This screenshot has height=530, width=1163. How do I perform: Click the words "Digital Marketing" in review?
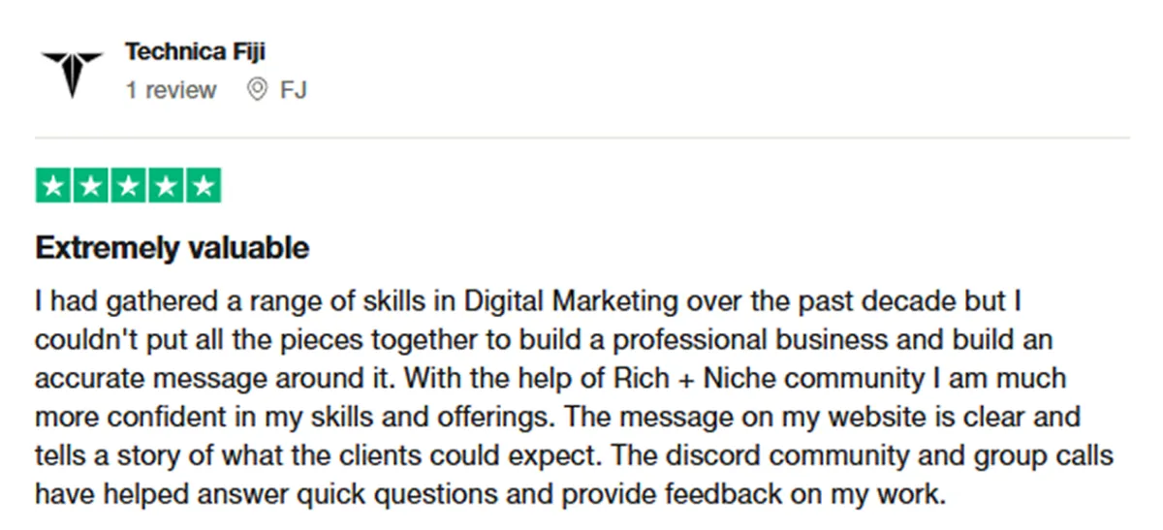pos(572,301)
